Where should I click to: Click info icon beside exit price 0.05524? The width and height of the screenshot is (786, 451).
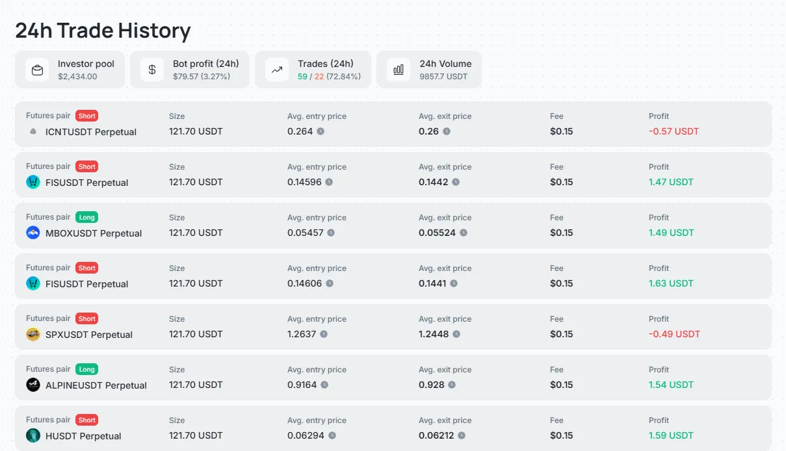464,233
